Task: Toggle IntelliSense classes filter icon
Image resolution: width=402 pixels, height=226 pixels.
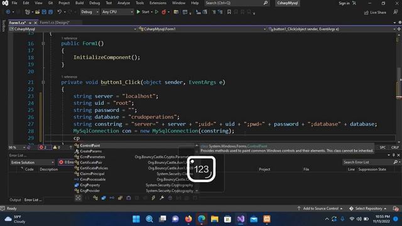Action: (x=95, y=198)
